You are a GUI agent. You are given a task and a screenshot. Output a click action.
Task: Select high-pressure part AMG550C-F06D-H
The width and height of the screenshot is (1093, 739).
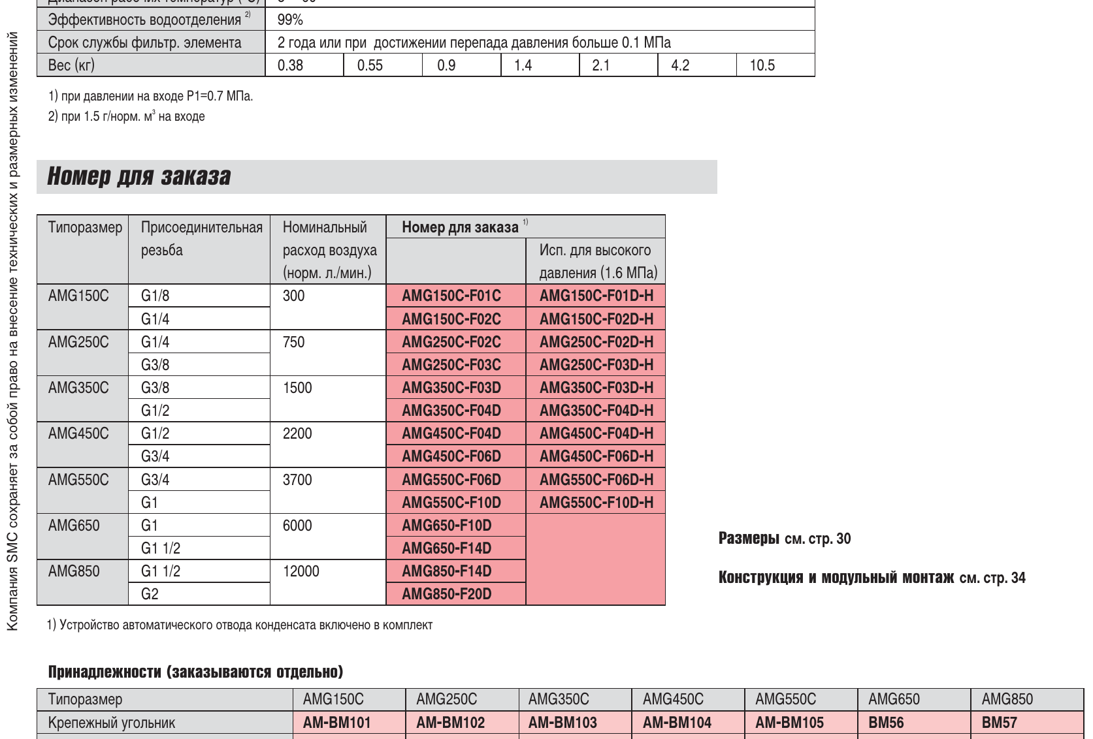click(x=596, y=480)
